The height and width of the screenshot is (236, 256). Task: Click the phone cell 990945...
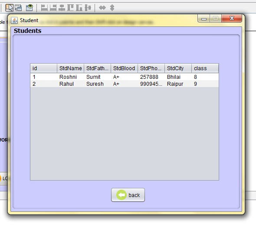(151, 84)
